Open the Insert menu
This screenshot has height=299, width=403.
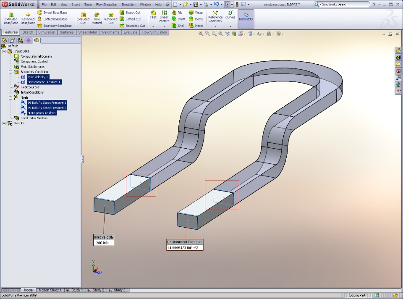[76, 5]
